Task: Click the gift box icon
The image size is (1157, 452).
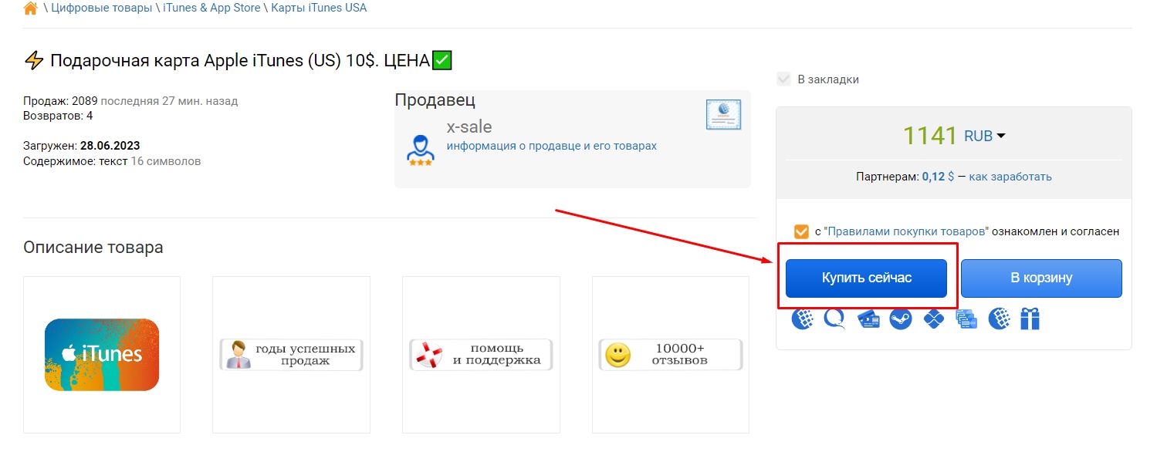Action: pyautogui.click(x=1030, y=319)
